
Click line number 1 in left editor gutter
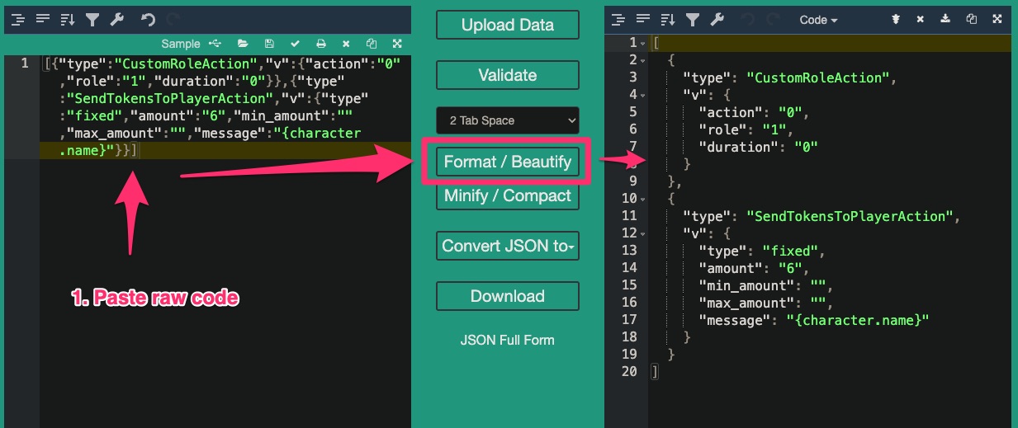25,63
